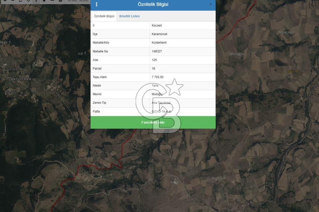Select the Kocaeli value in İl row
319x212 pixels.
(157, 26)
